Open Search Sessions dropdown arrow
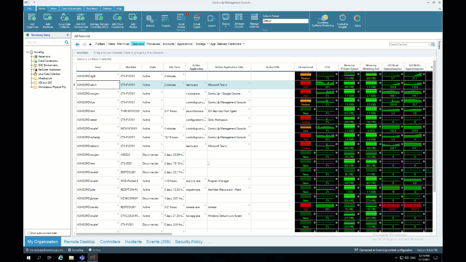Viewport: 466px width, 262px height. tap(429, 44)
